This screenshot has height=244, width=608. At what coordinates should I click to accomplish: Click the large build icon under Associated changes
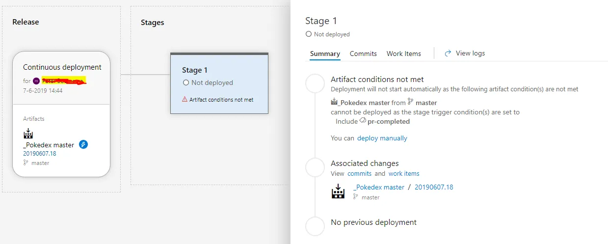[338, 191]
